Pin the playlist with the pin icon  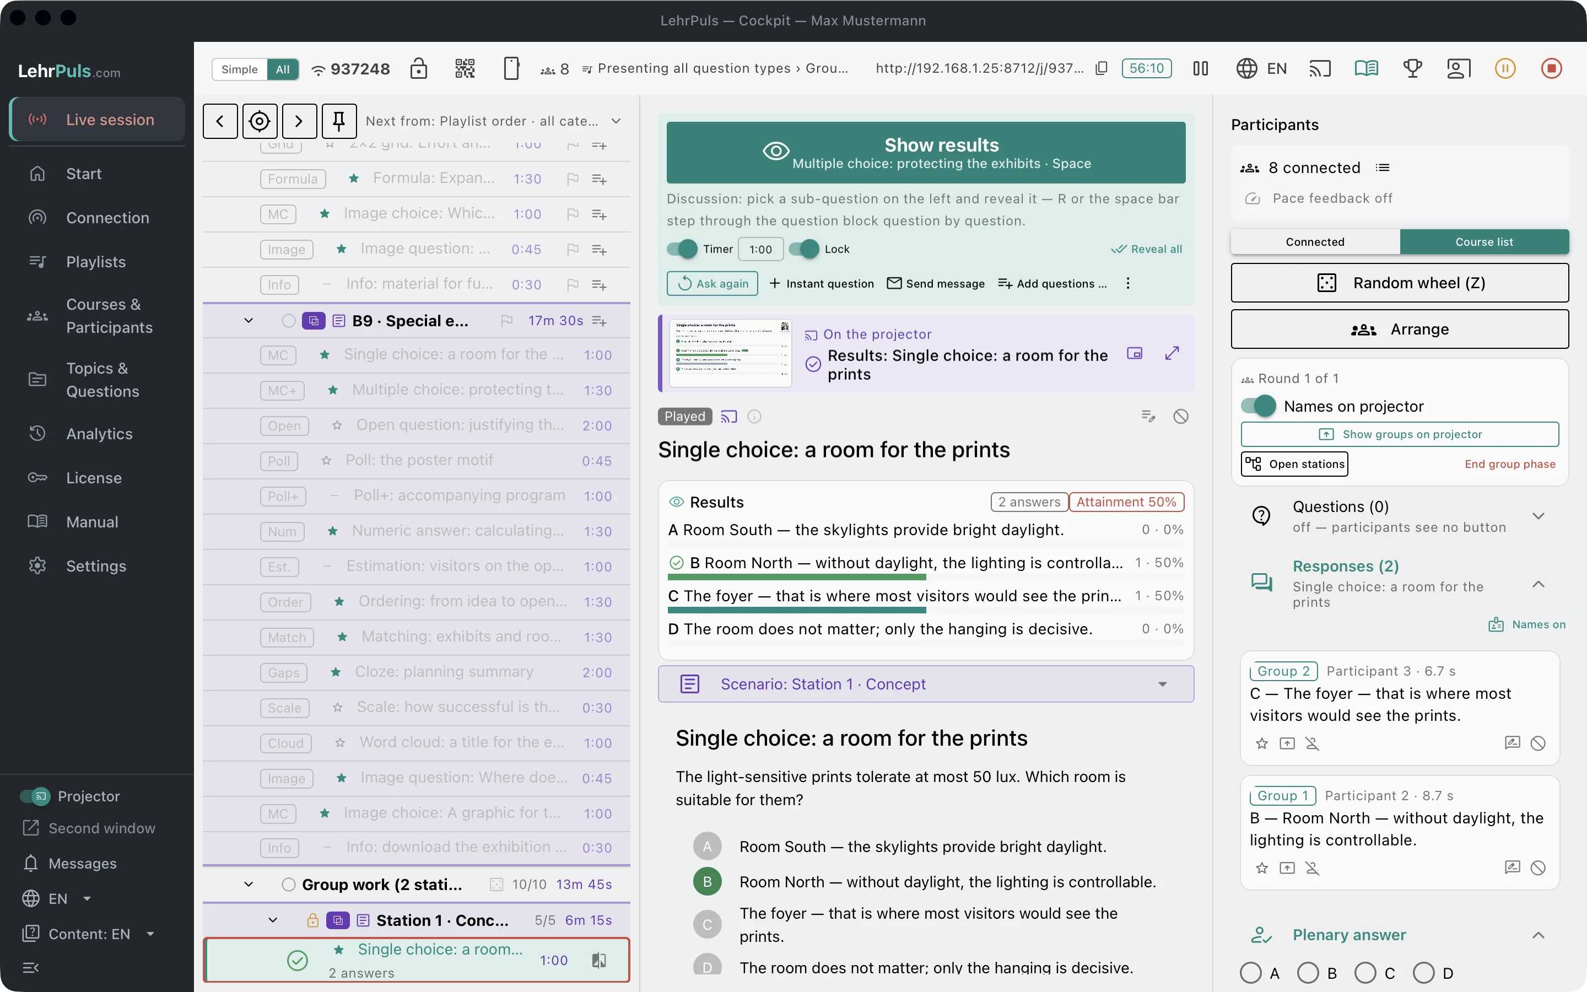pyautogui.click(x=339, y=121)
